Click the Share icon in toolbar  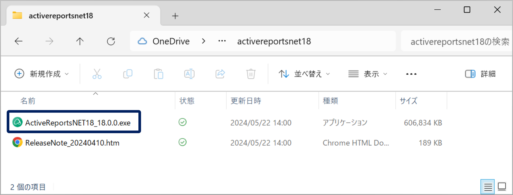[220, 74]
